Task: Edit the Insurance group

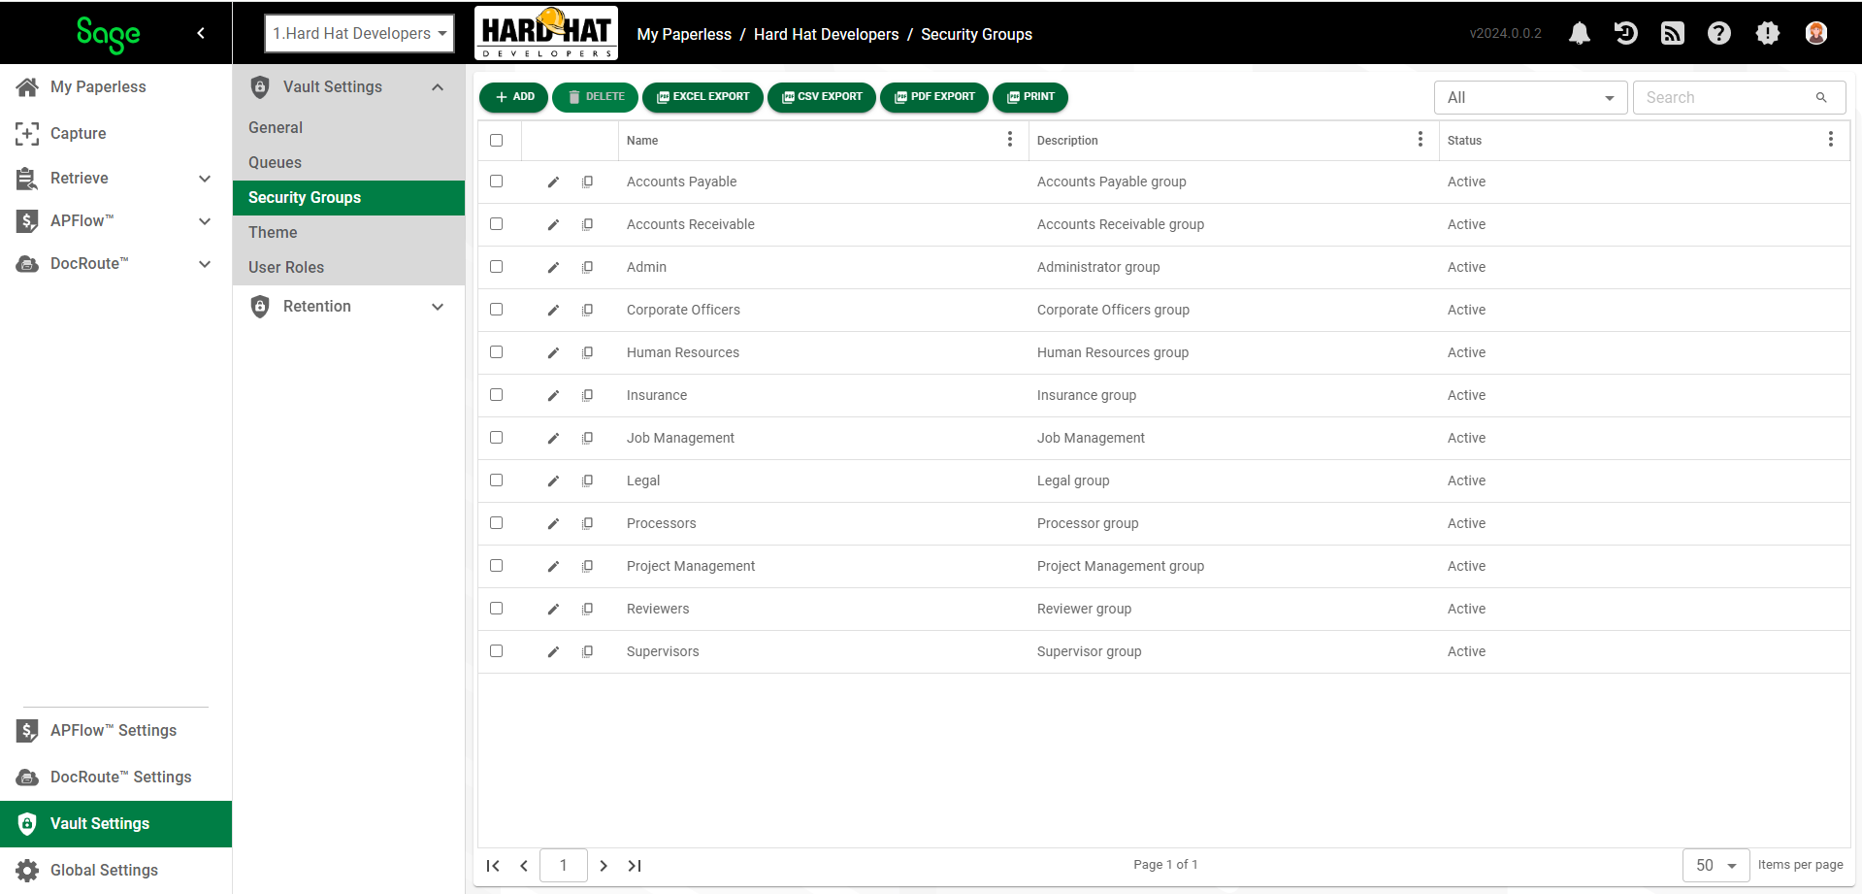Action: [553, 396]
